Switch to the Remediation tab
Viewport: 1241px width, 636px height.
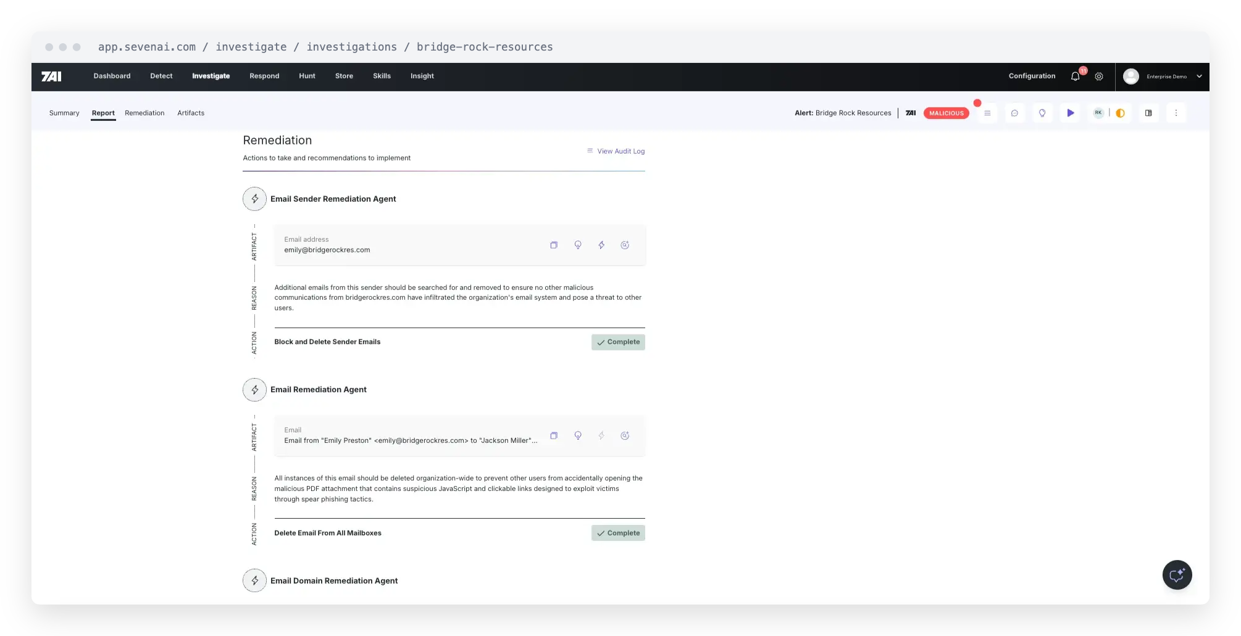point(144,113)
